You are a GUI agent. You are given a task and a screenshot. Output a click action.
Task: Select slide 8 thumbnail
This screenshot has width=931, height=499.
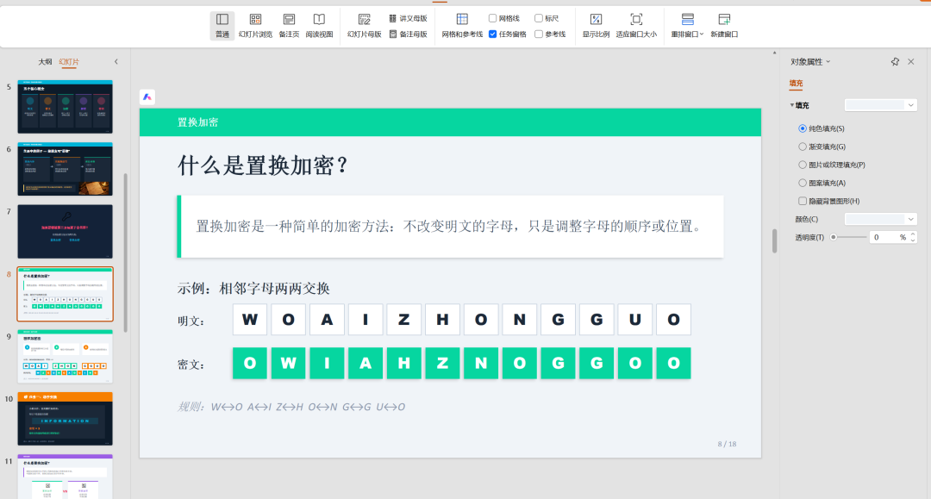coord(65,294)
